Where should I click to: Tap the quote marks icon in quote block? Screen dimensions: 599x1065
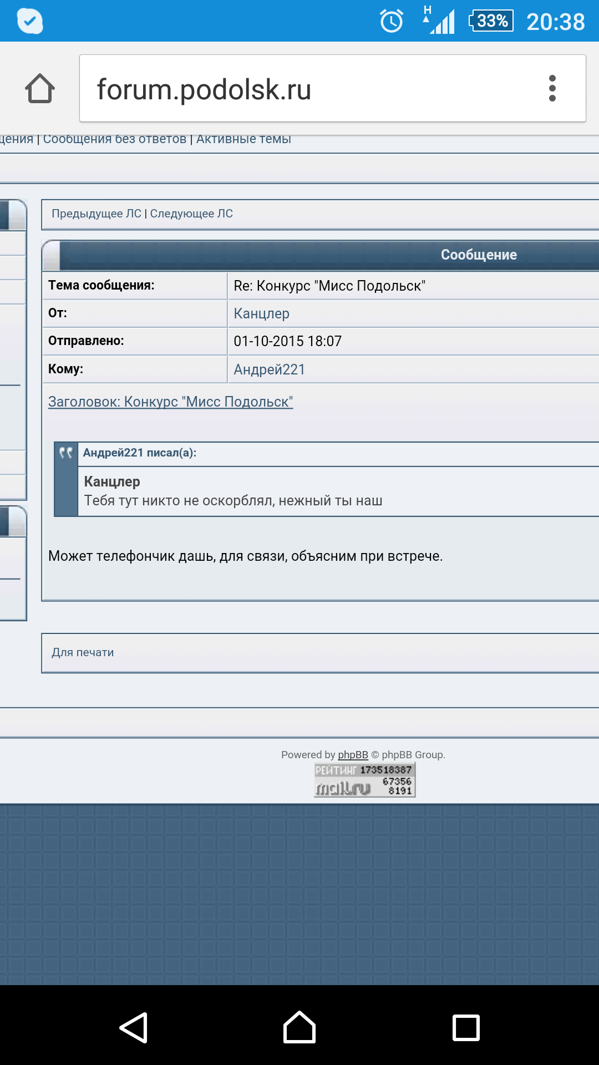click(66, 453)
